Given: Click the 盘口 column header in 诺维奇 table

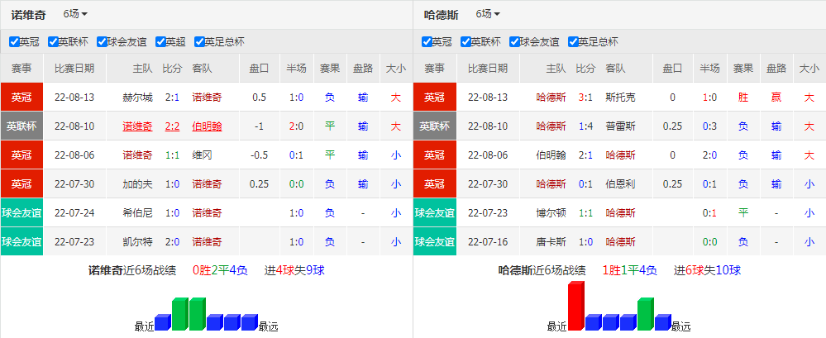Looking at the screenshot, I should click(x=259, y=68).
